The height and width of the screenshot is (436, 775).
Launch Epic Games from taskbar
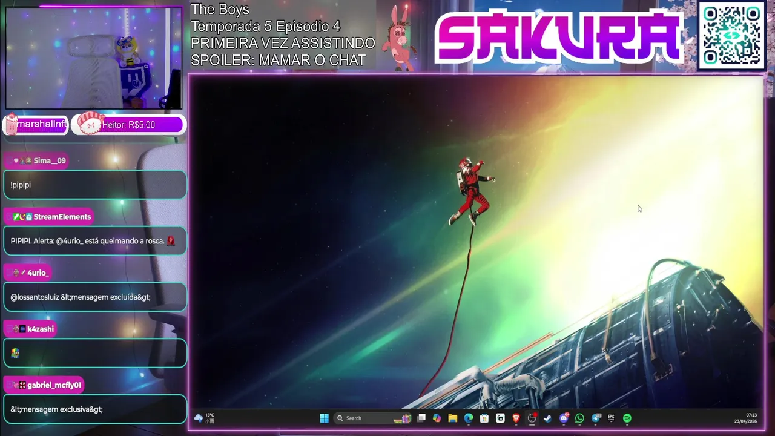[x=611, y=418]
